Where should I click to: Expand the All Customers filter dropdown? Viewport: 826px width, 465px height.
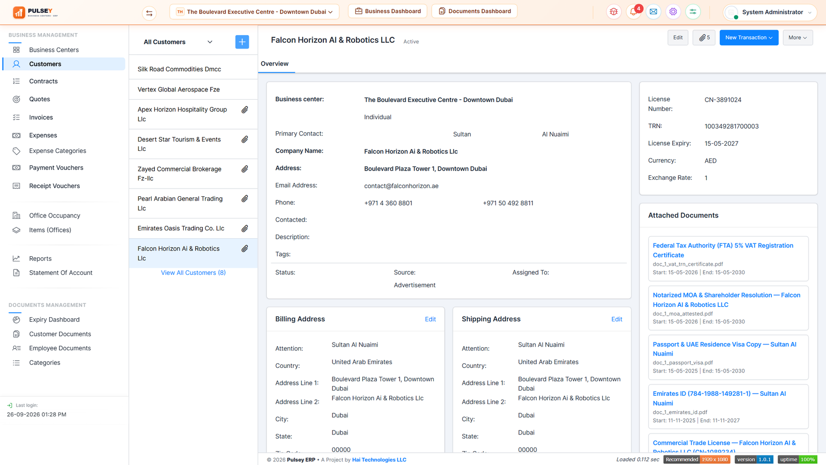click(x=178, y=42)
